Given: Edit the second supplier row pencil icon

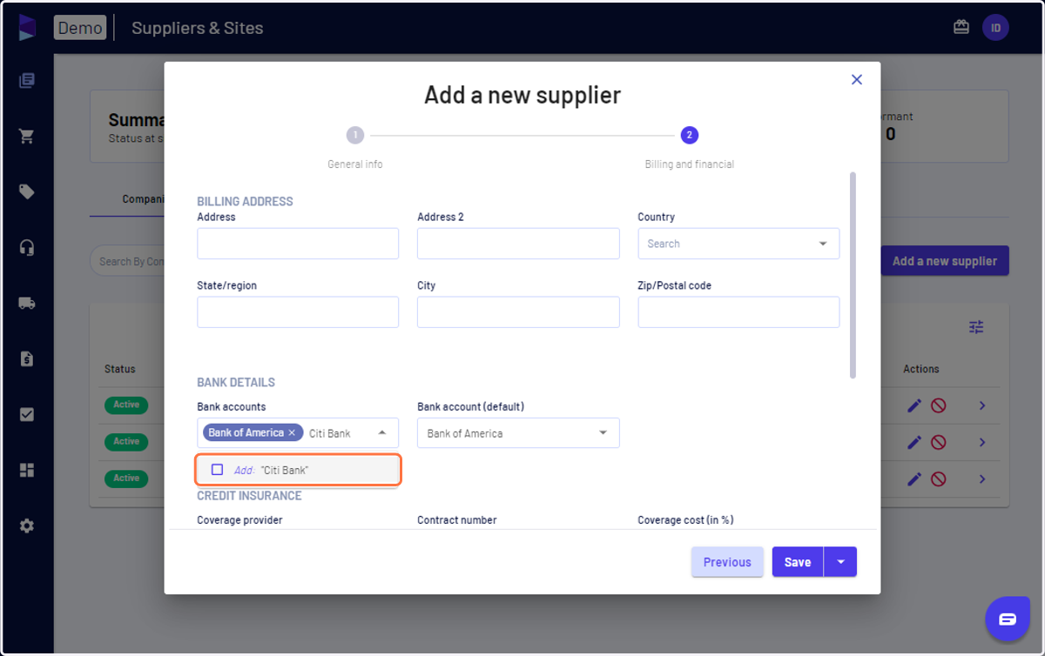Looking at the screenshot, I should point(914,442).
